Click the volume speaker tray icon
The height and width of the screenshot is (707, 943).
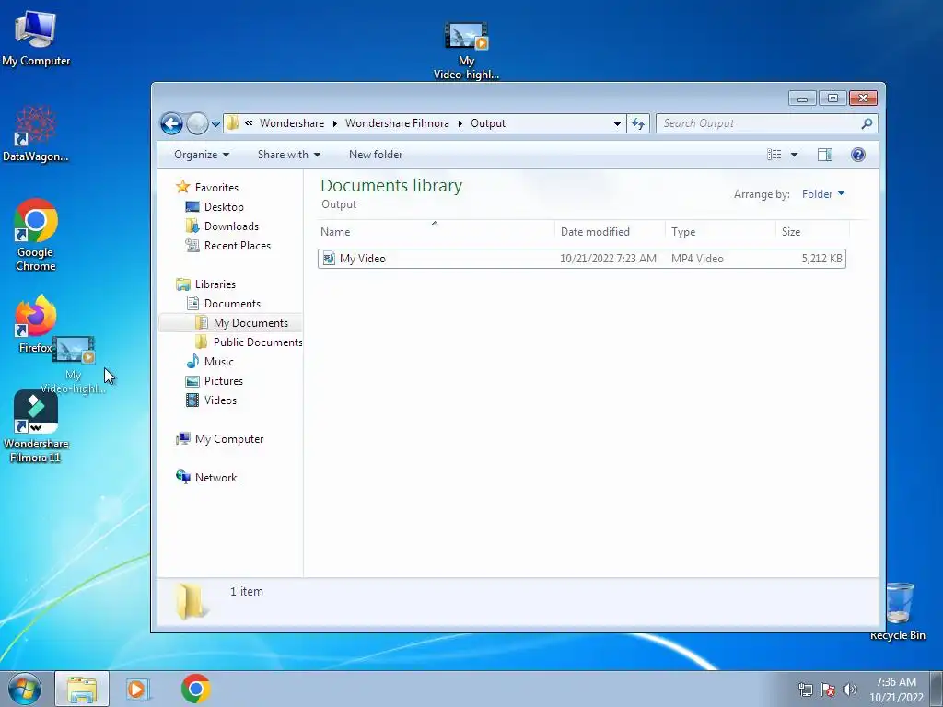point(849,690)
